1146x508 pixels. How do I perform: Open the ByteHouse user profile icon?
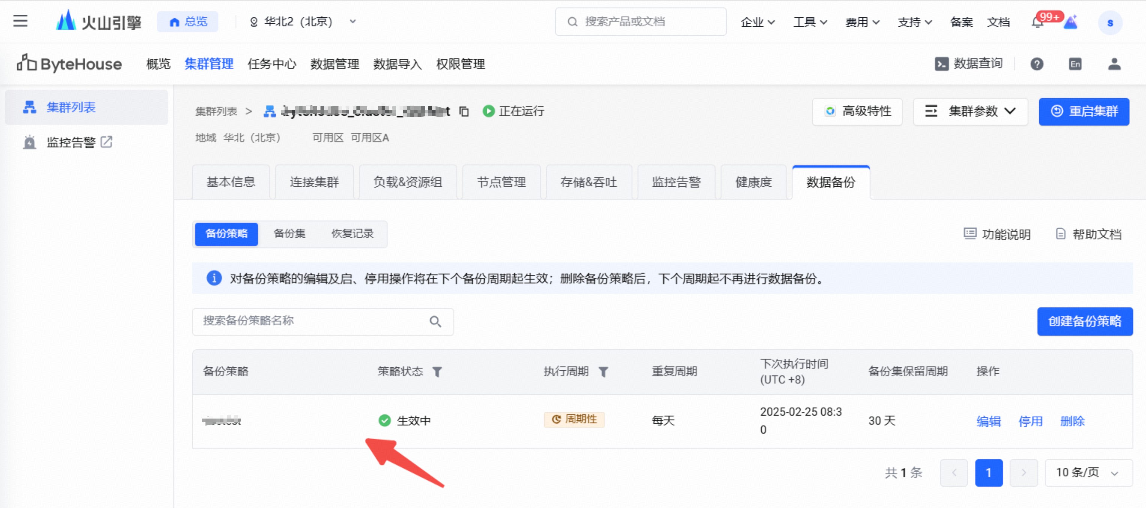[1114, 64]
